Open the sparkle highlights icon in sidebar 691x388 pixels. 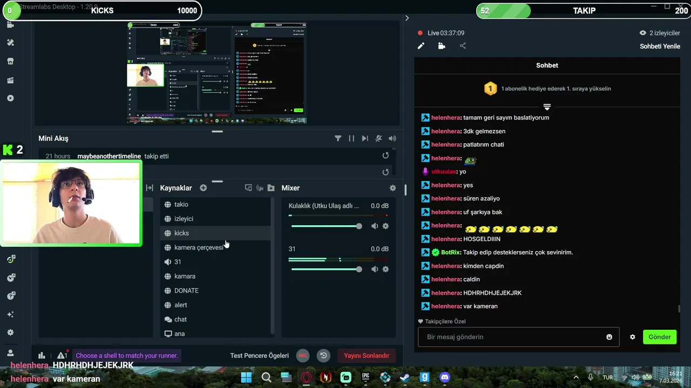(10, 314)
